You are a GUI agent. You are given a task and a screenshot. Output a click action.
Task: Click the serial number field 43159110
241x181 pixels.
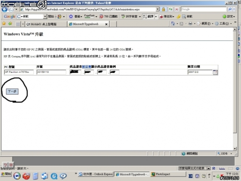51,72
